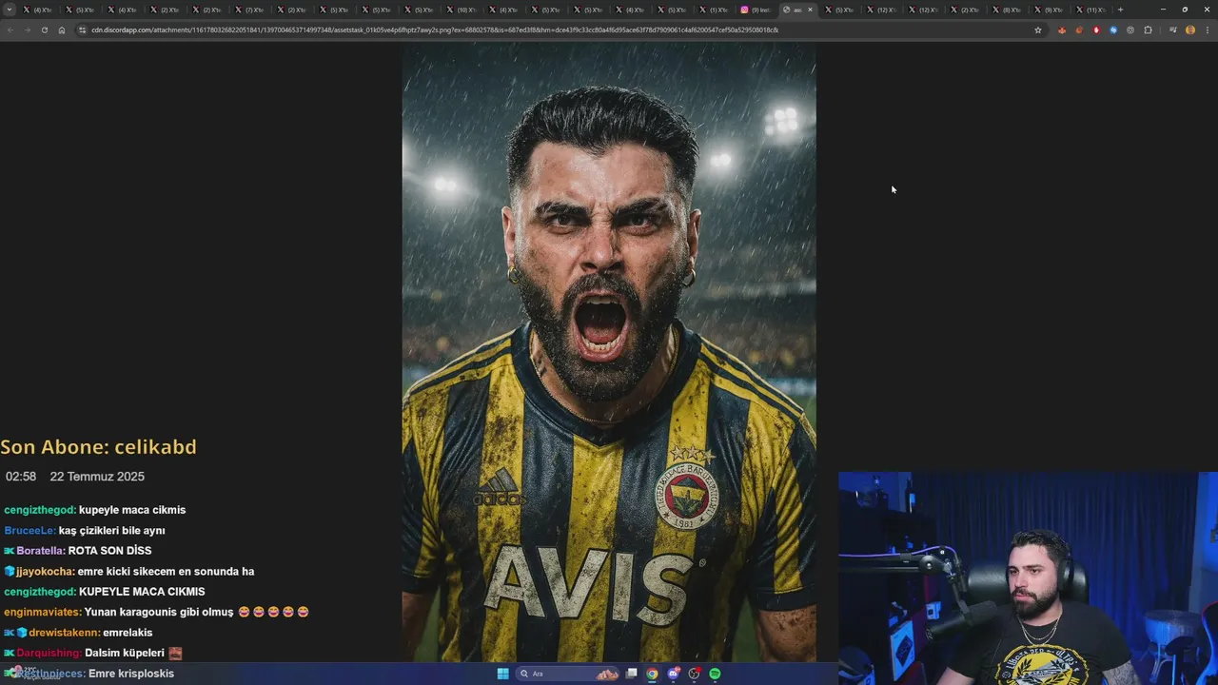Click chat username Darquishing
The height and width of the screenshot is (685, 1218).
pyautogui.click(x=49, y=654)
